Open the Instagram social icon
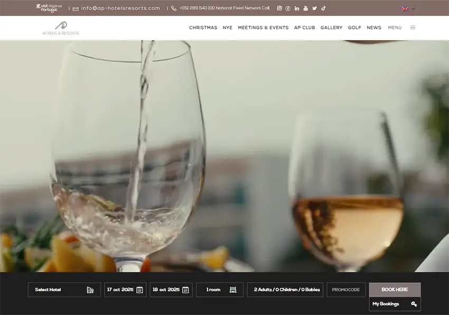The width and height of the screenshot is (449, 315). 279,8
